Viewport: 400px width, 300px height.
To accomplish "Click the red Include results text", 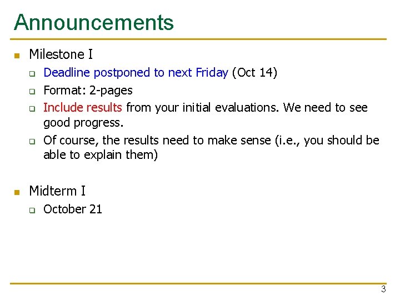I will (x=83, y=107).
